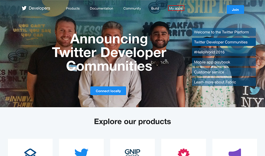The width and height of the screenshot is (265, 156).
Task: Select Welcome to the Twitter Platform
Action: 224,32
